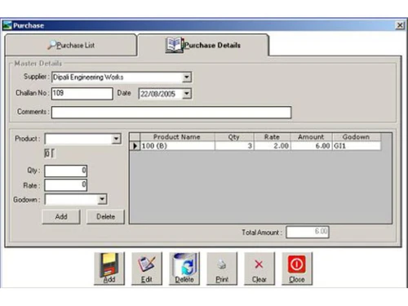Click the Qty column header

click(234, 137)
